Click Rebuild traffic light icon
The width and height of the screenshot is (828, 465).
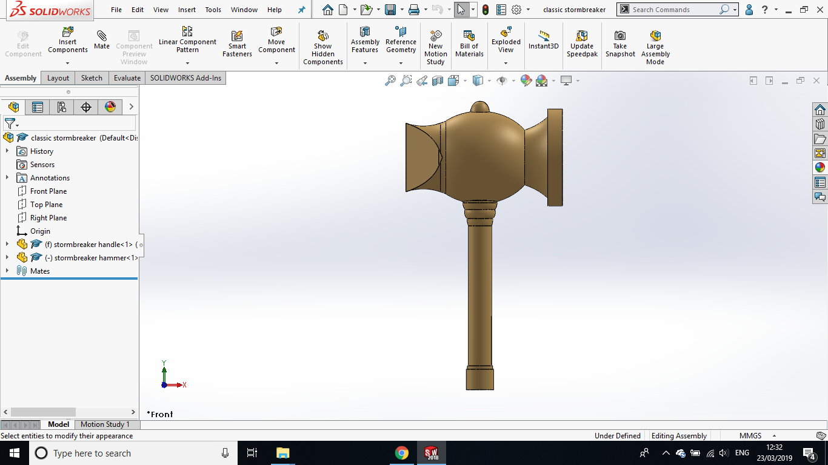[486, 10]
